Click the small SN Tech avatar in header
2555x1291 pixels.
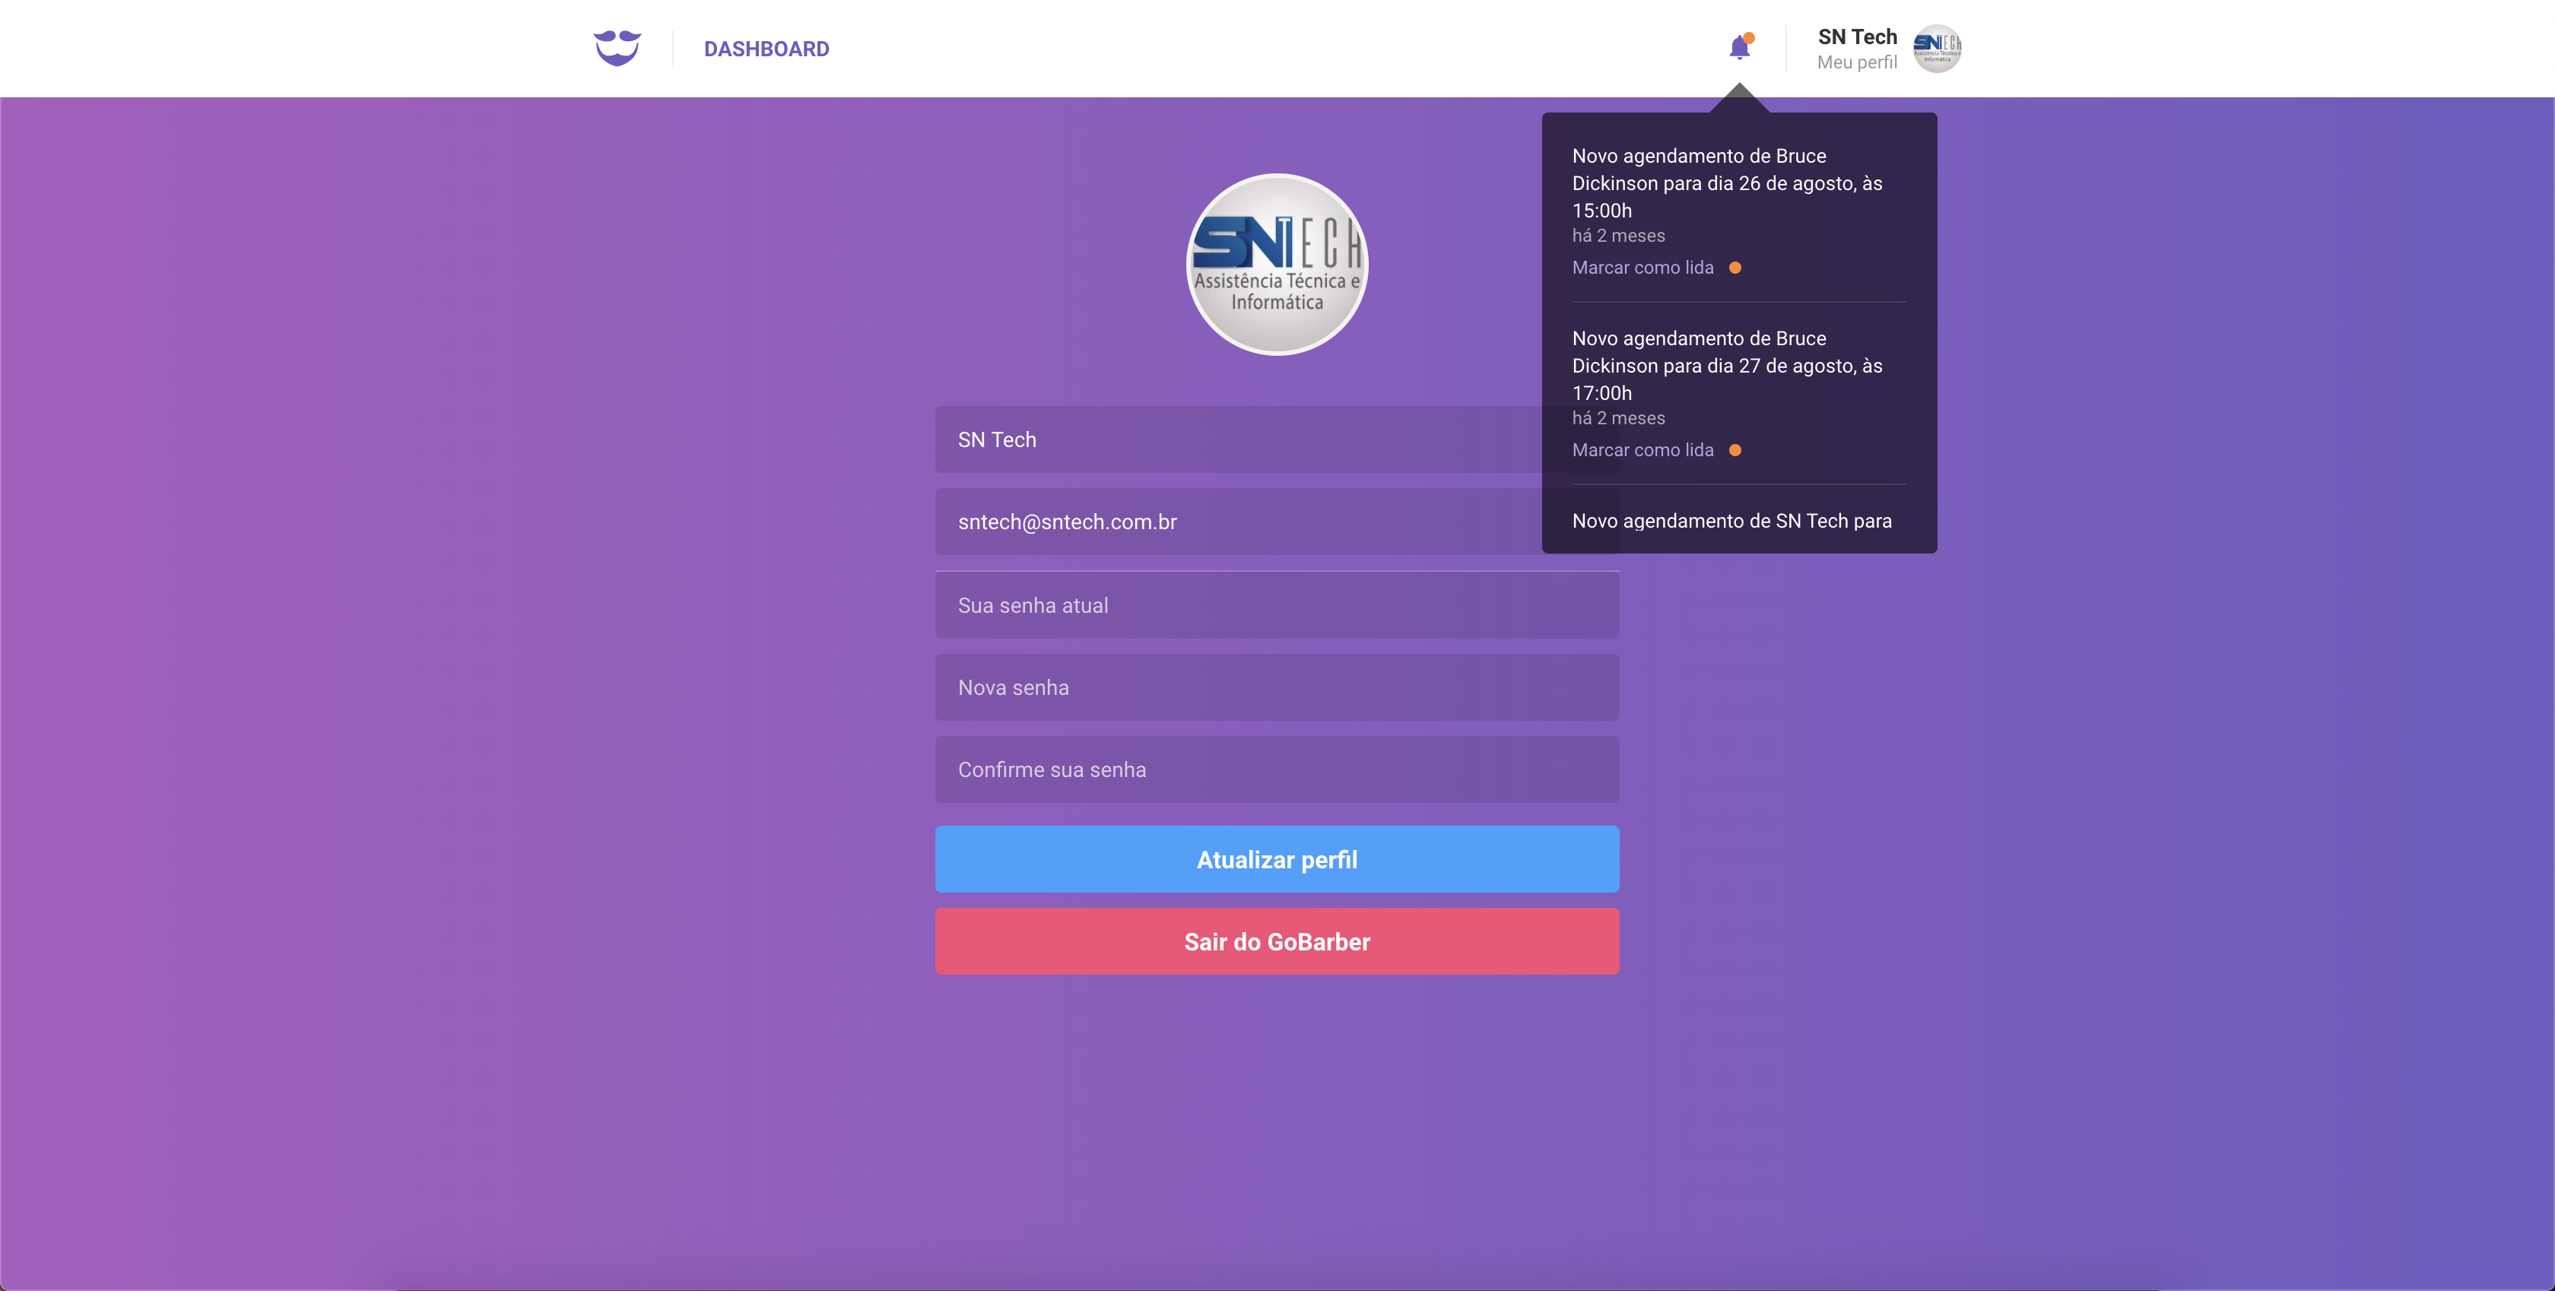[x=1936, y=48]
